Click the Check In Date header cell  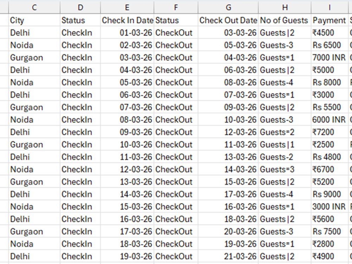click(x=127, y=20)
